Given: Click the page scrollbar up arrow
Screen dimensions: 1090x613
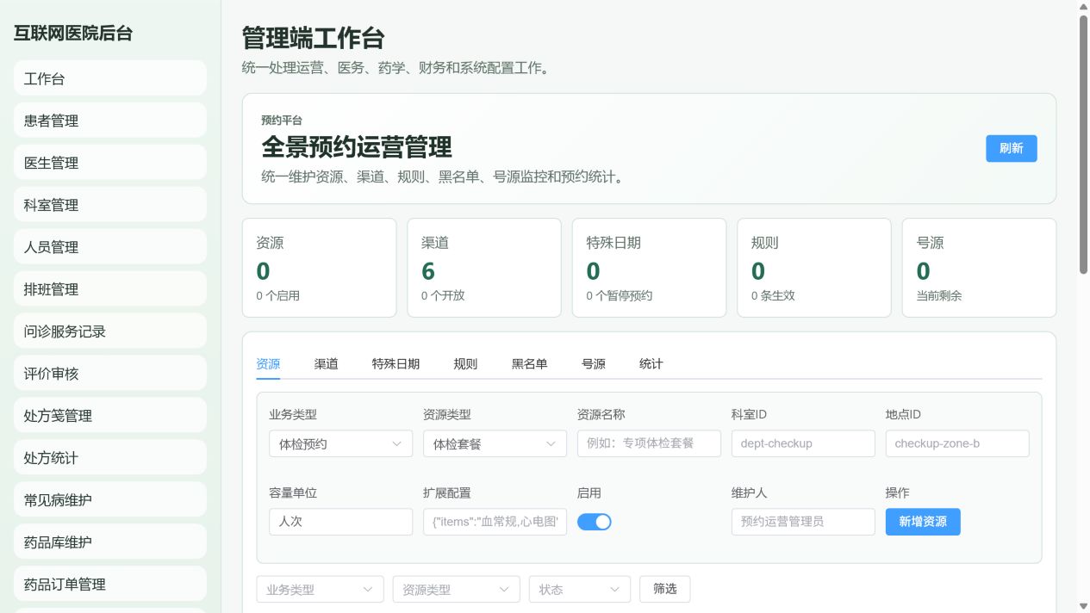Looking at the screenshot, I should point(1083,7).
